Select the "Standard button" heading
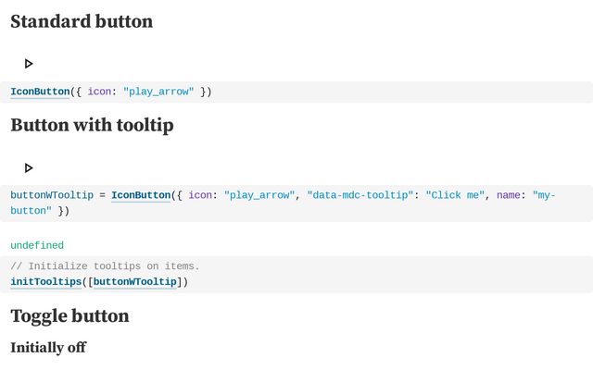Screen dimensions: 593x370 pos(82,21)
